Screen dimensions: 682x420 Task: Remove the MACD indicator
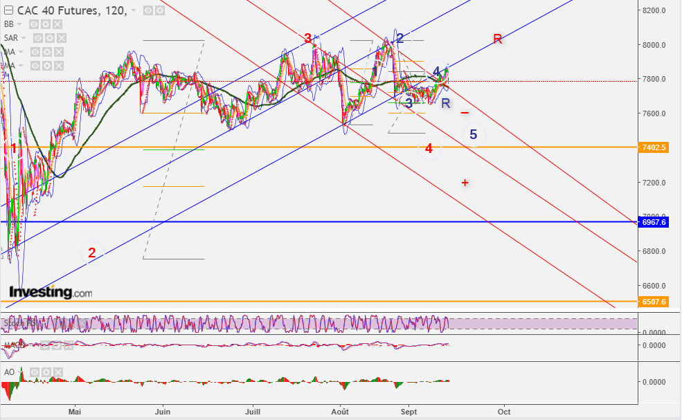pyautogui.click(x=69, y=345)
